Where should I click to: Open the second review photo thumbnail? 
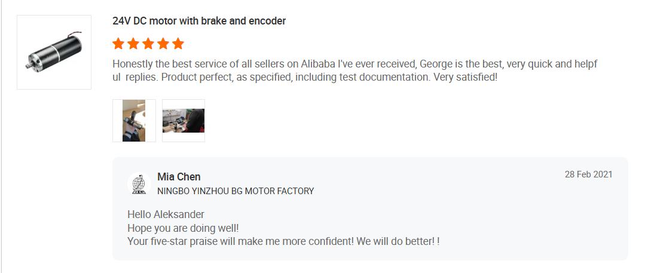184,121
